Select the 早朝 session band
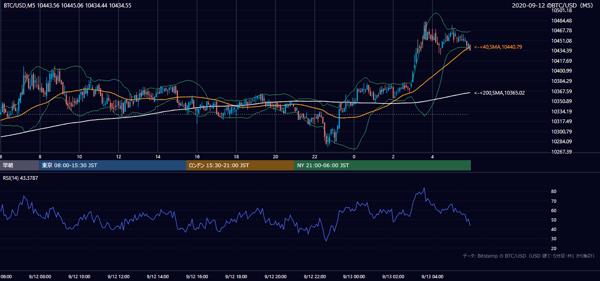 [x=19, y=165]
